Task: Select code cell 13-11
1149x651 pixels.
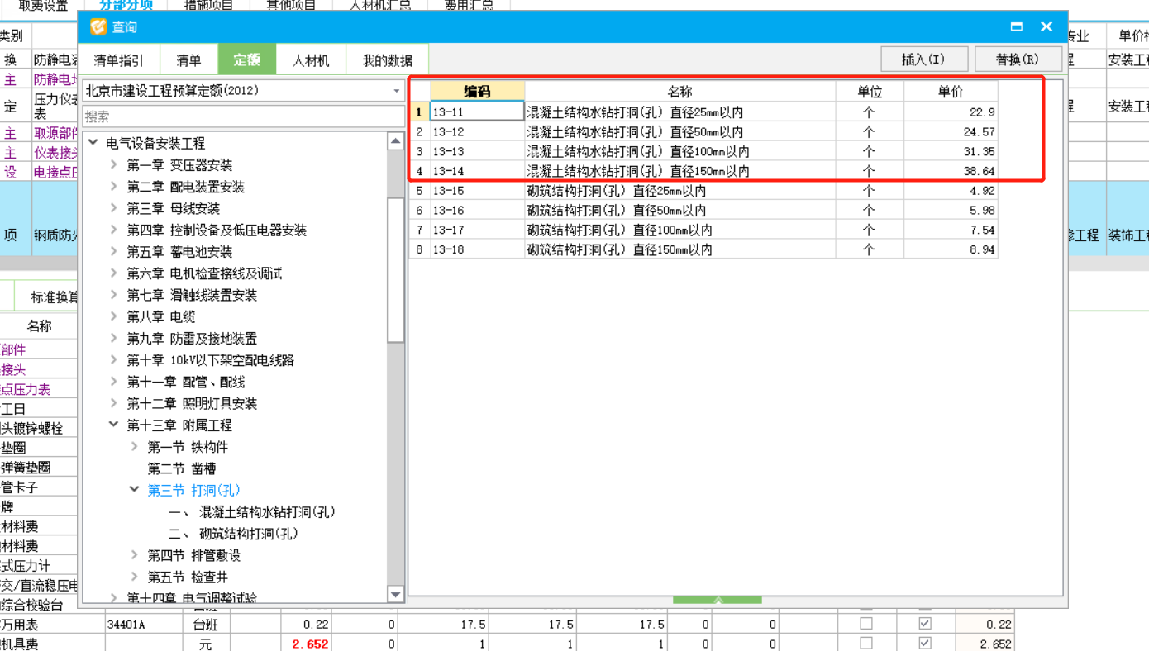Action: 477,112
